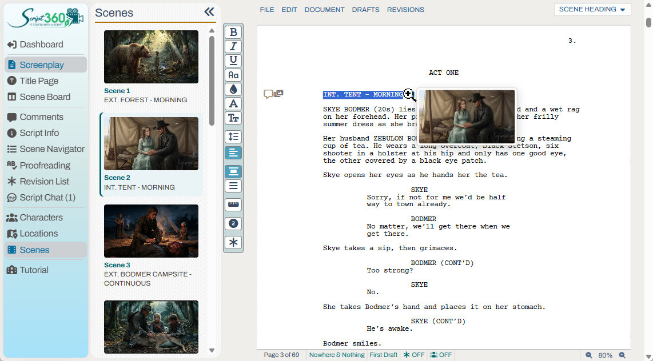Open the highlight color droplet tool

[233, 90]
